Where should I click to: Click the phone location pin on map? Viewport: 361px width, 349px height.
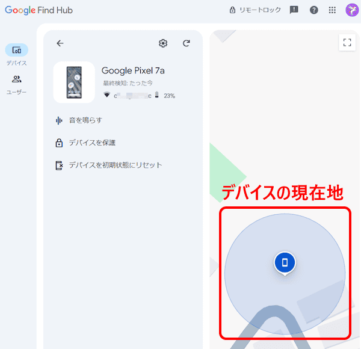[285, 263]
